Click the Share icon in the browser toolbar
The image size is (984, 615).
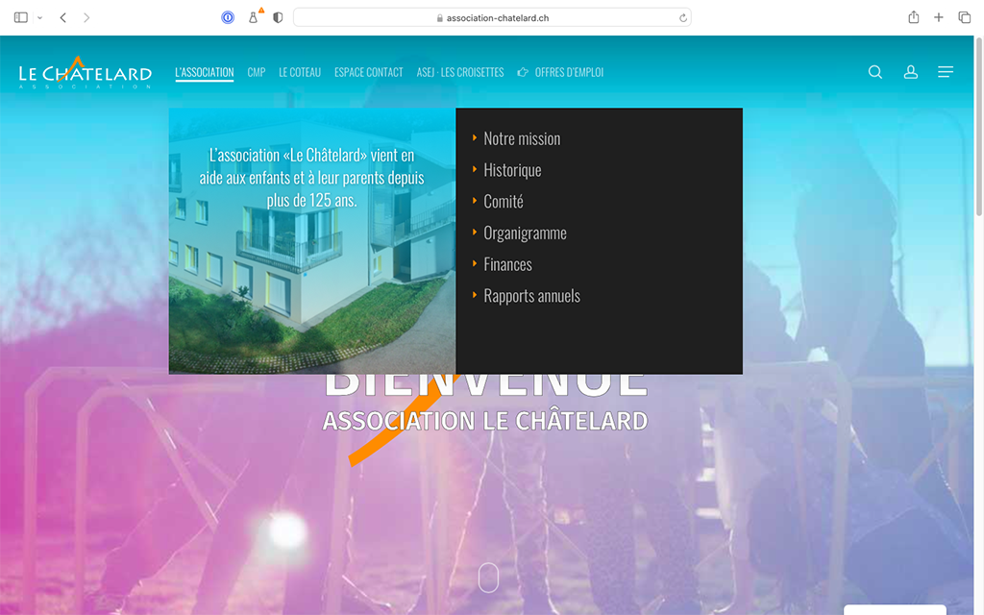point(914,16)
